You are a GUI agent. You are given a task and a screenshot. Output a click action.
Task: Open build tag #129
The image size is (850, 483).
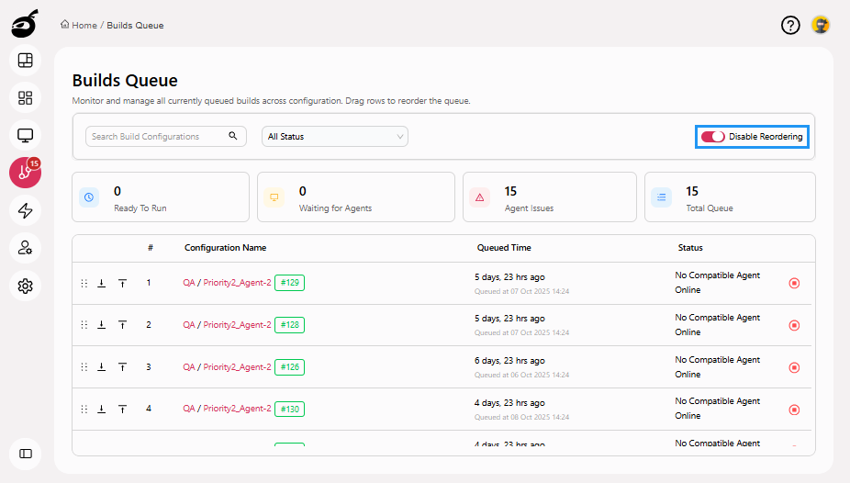[x=289, y=283]
